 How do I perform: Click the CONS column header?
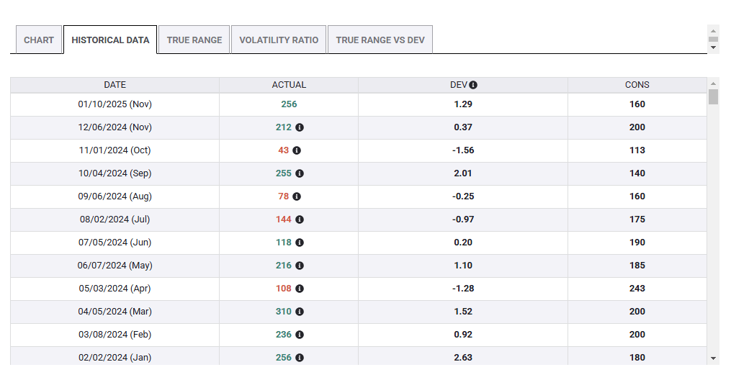pyautogui.click(x=637, y=85)
